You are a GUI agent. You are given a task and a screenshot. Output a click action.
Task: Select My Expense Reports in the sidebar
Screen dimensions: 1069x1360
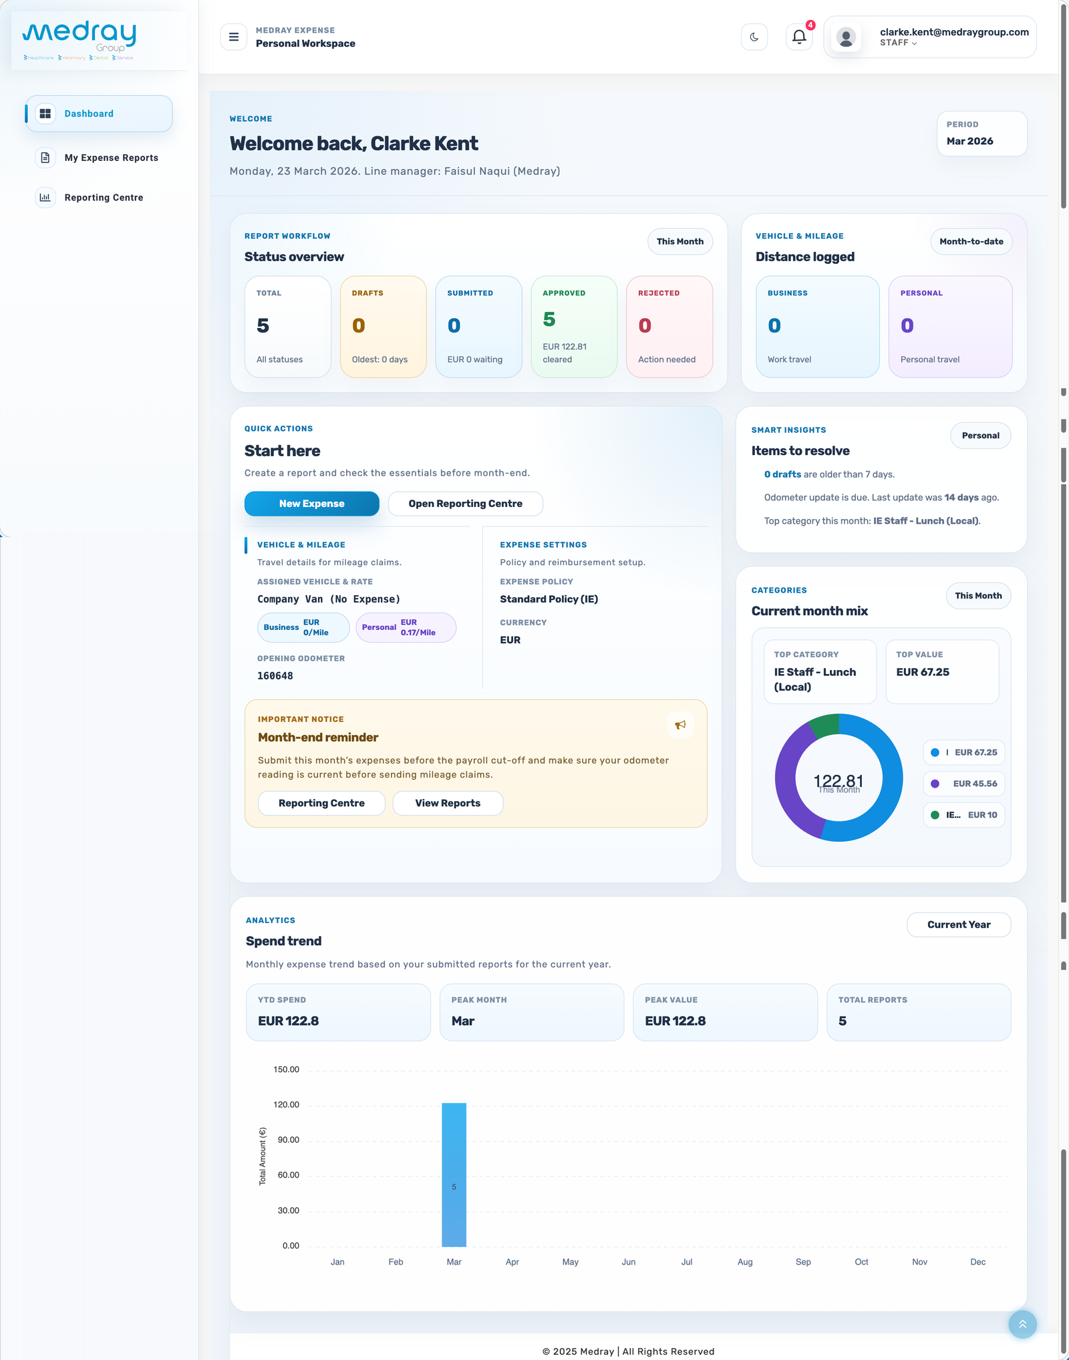pyautogui.click(x=111, y=158)
